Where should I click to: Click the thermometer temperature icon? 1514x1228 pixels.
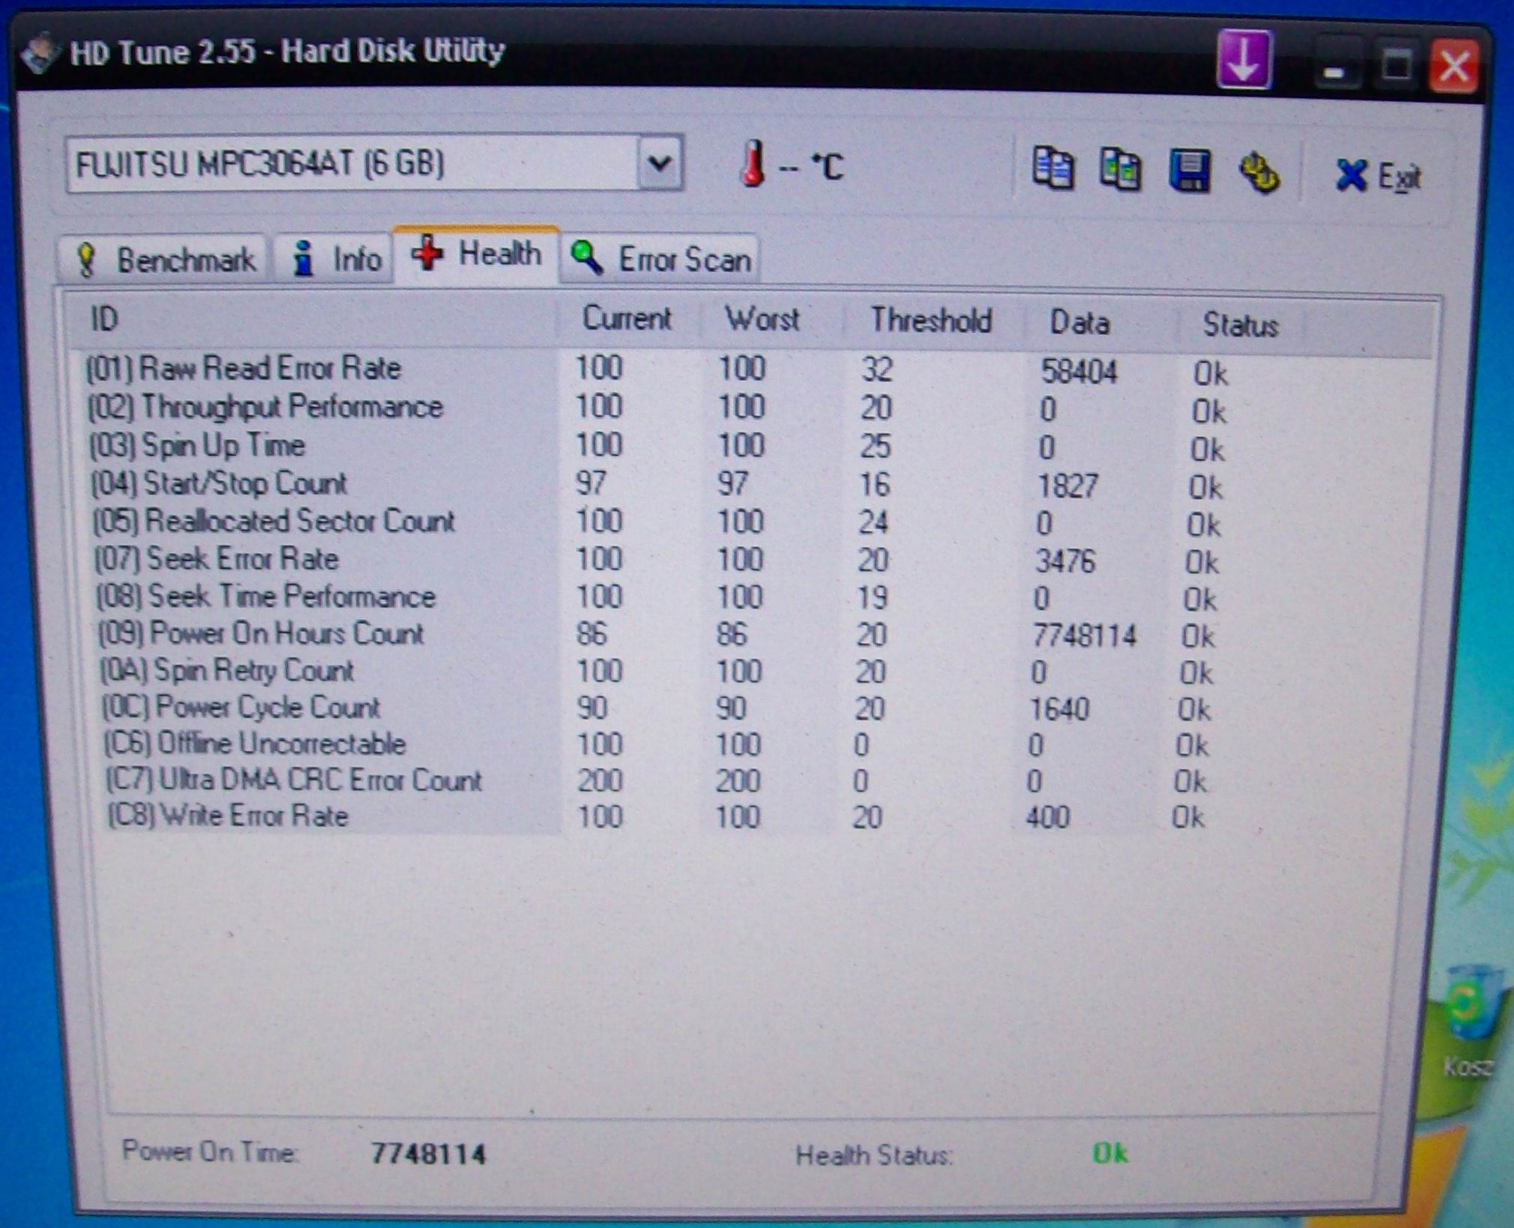pyautogui.click(x=753, y=163)
